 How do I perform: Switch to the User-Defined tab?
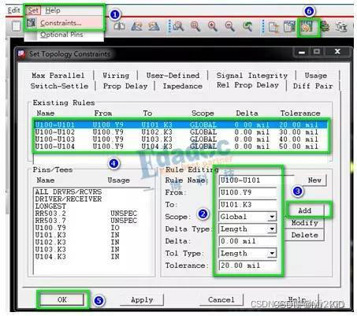pyautogui.click(x=173, y=76)
